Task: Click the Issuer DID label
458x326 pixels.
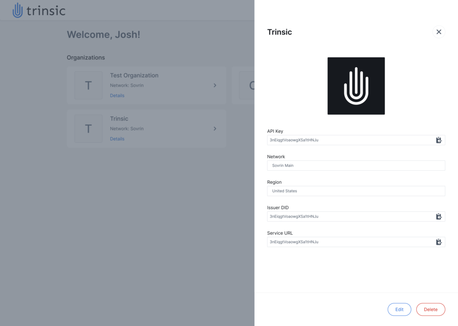Action: [x=278, y=208]
